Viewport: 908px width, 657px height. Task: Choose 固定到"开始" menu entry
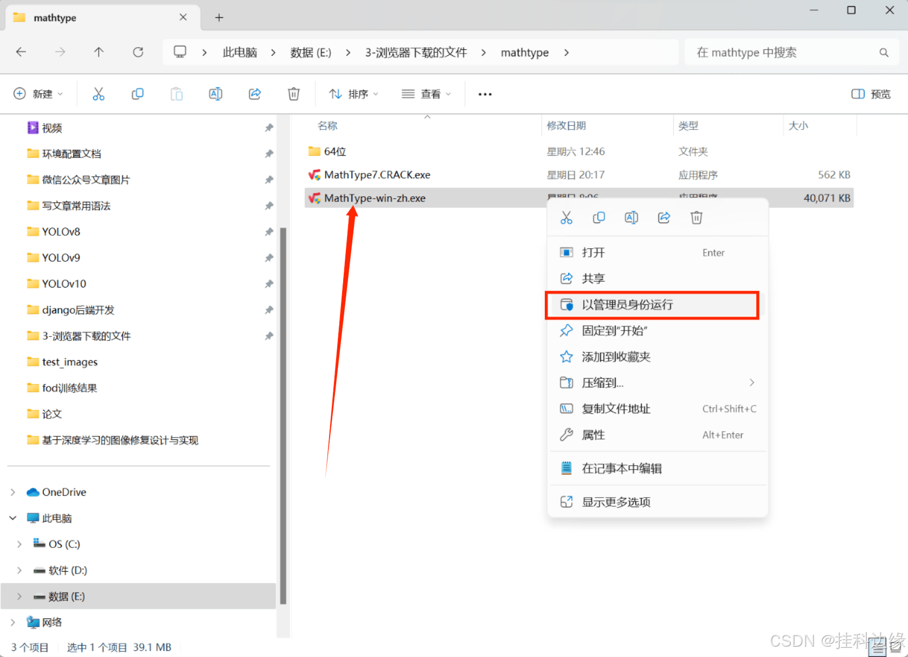pyautogui.click(x=658, y=331)
